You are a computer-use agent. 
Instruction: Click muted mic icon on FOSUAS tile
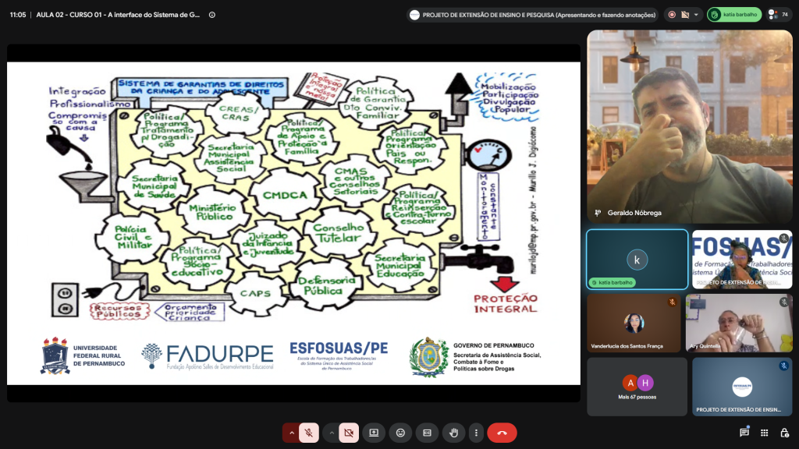click(x=783, y=239)
